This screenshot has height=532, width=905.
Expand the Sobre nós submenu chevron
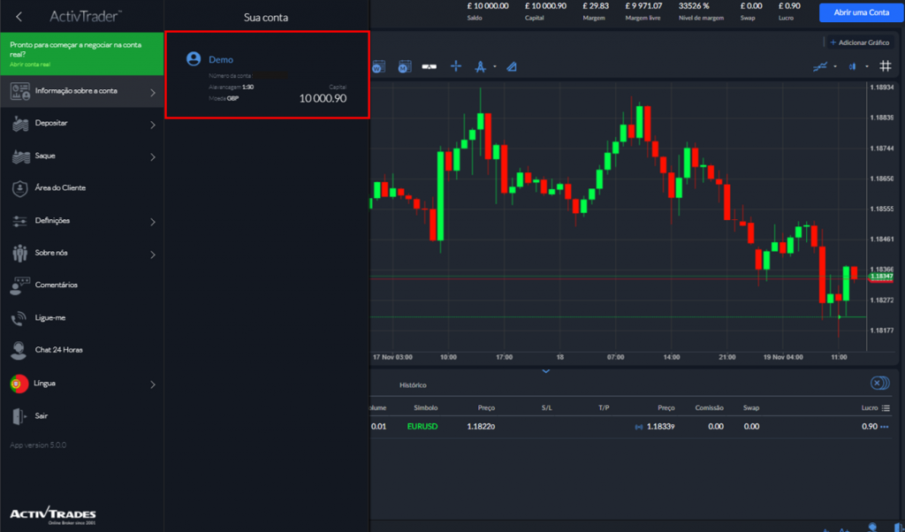[153, 255]
